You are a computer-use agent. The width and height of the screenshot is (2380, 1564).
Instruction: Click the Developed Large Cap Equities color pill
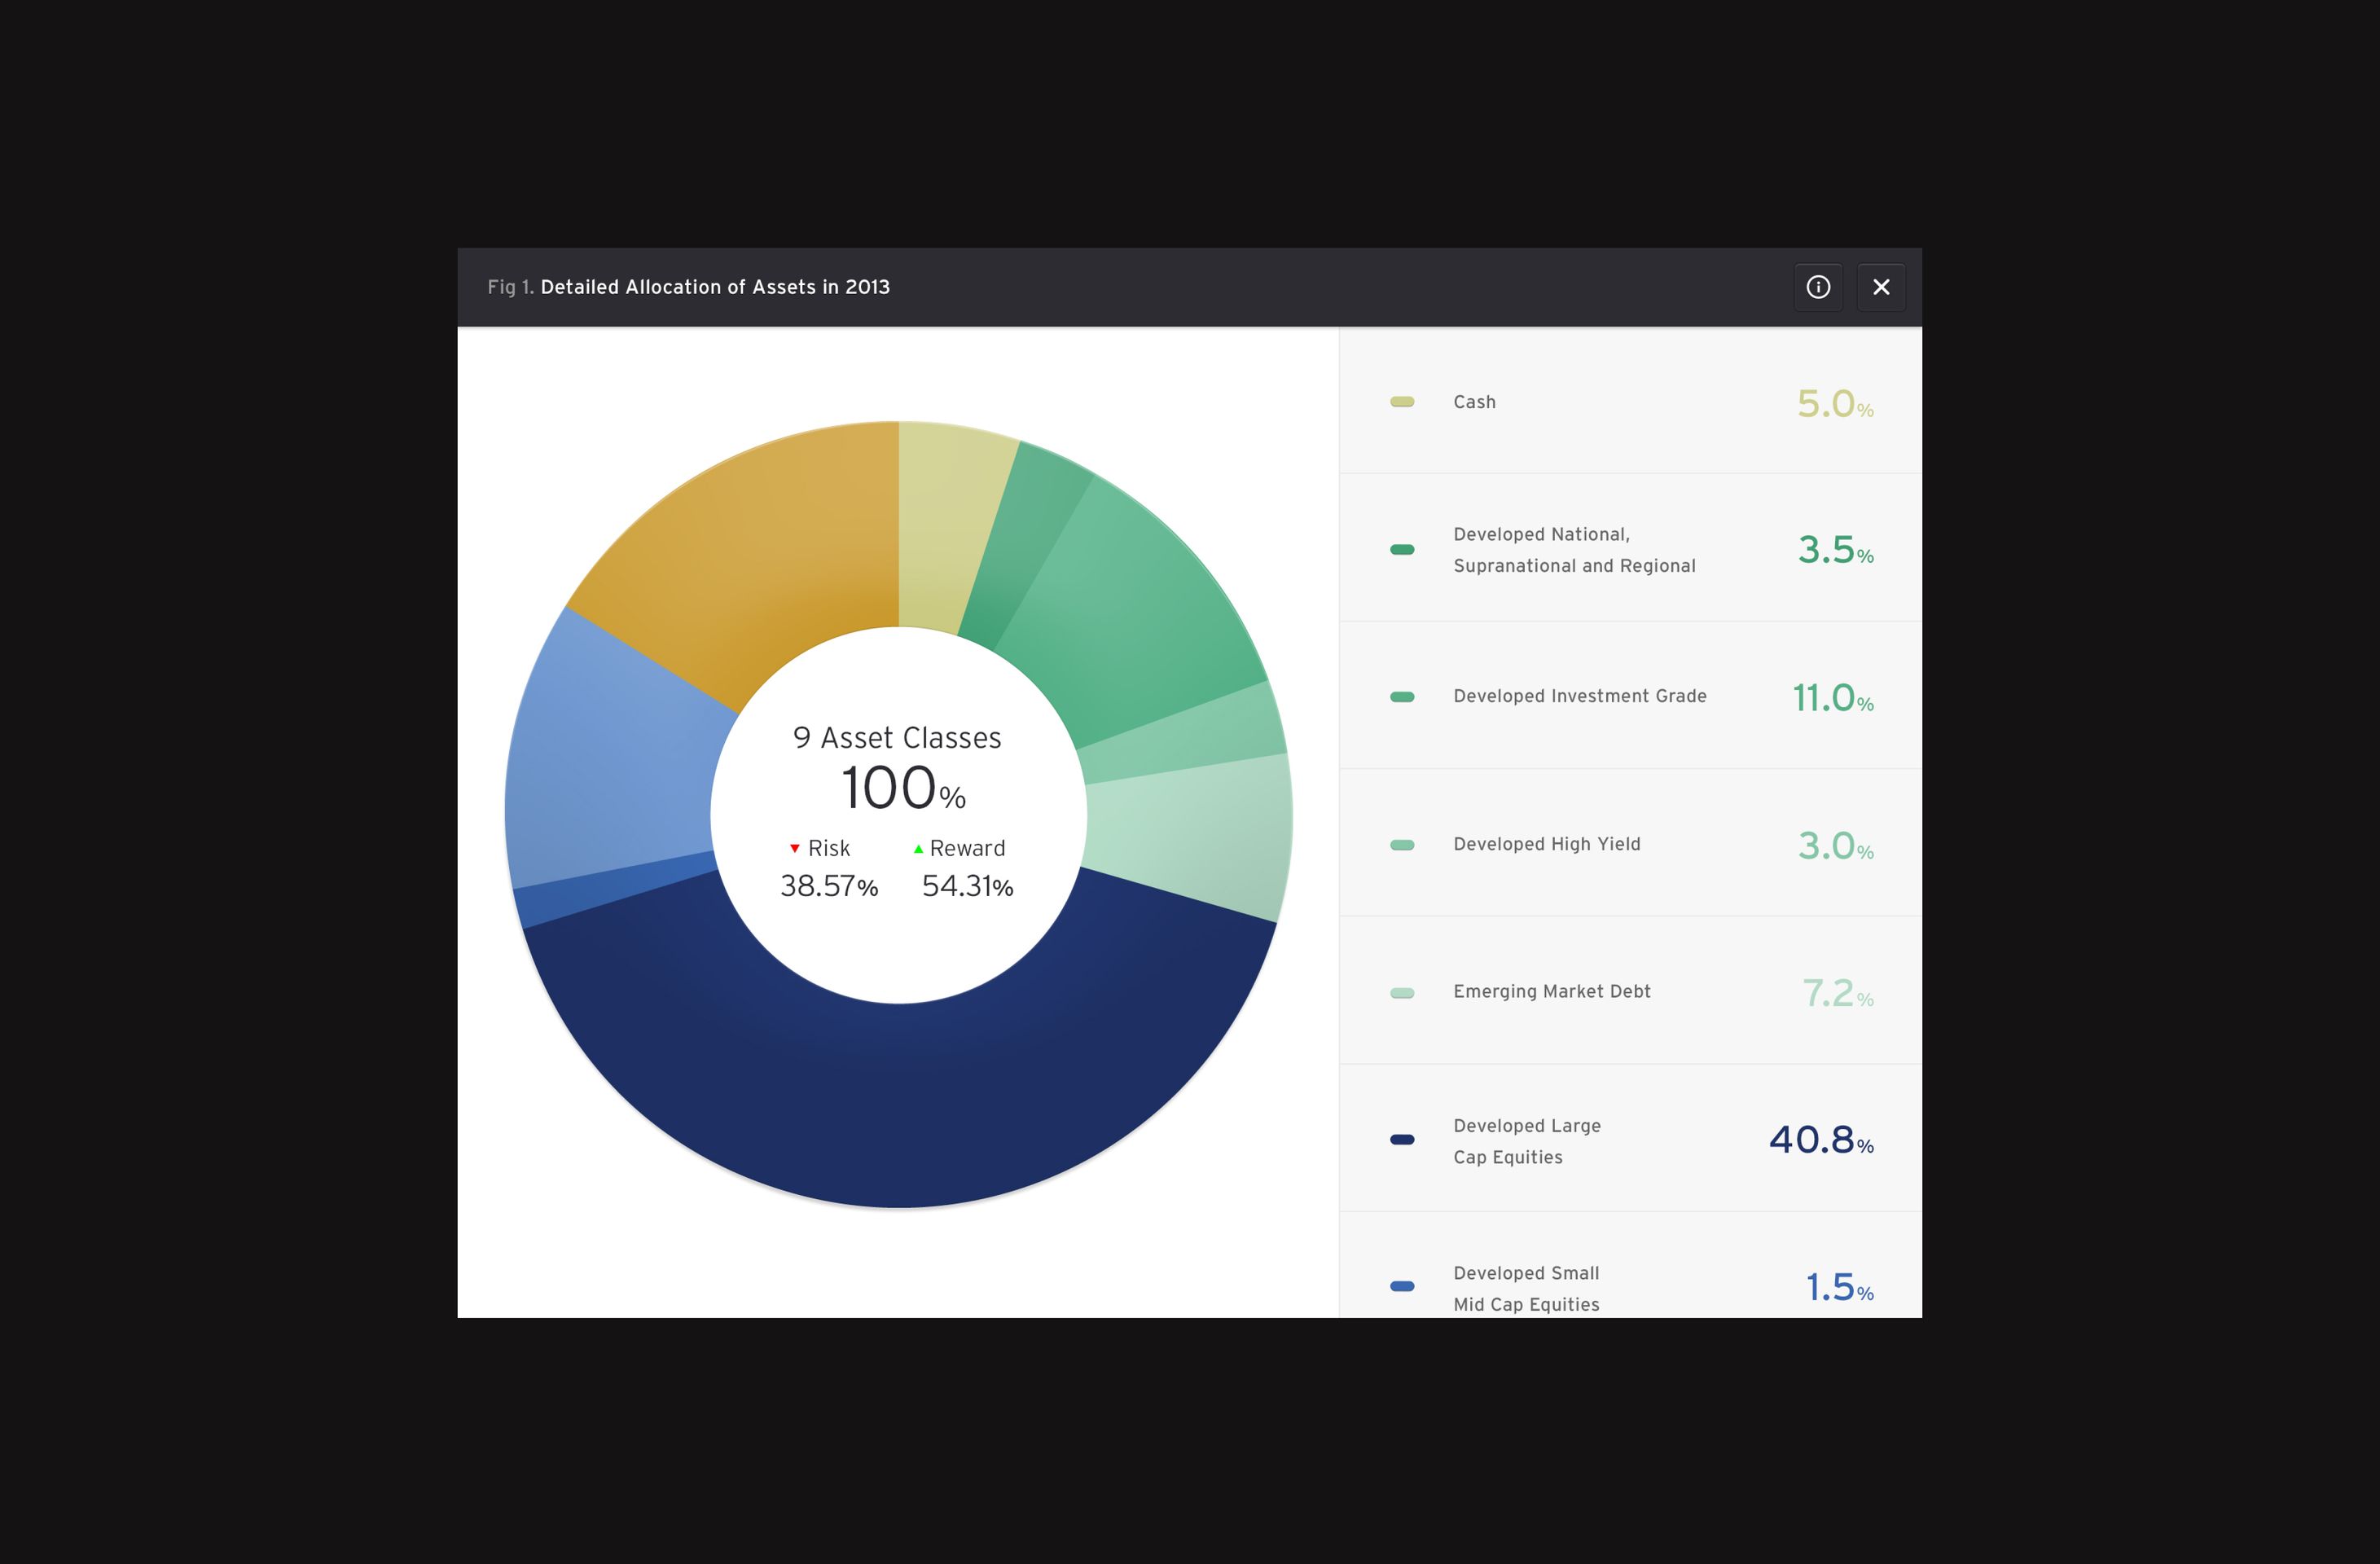pos(1402,1139)
